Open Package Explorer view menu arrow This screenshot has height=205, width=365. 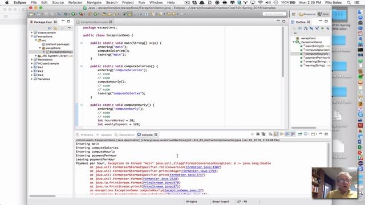[x=70, y=28]
